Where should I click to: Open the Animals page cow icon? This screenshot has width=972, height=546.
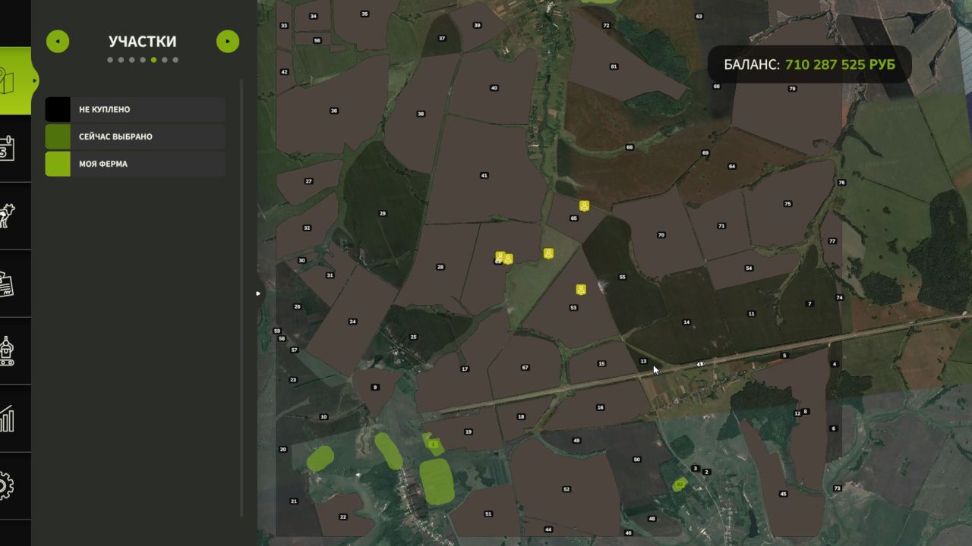[x=6, y=215]
